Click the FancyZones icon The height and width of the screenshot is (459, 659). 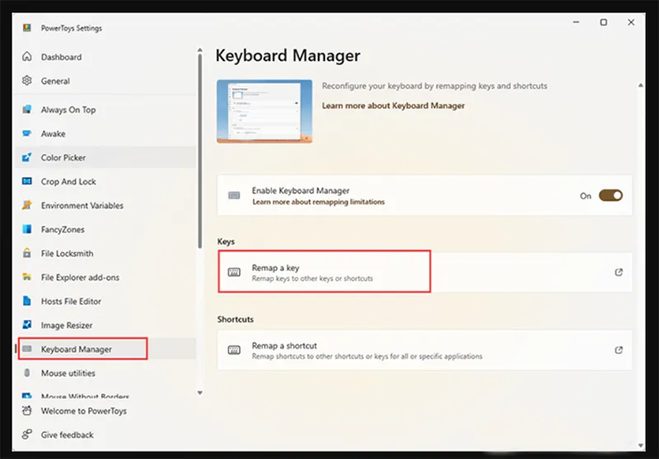tap(27, 229)
